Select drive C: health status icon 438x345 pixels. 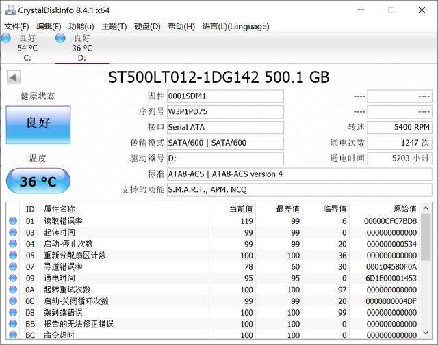click(6, 38)
